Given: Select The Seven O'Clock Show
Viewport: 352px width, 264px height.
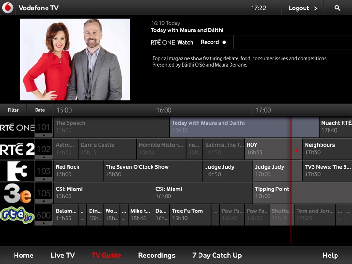Looking at the screenshot, I should tap(153, 171).
